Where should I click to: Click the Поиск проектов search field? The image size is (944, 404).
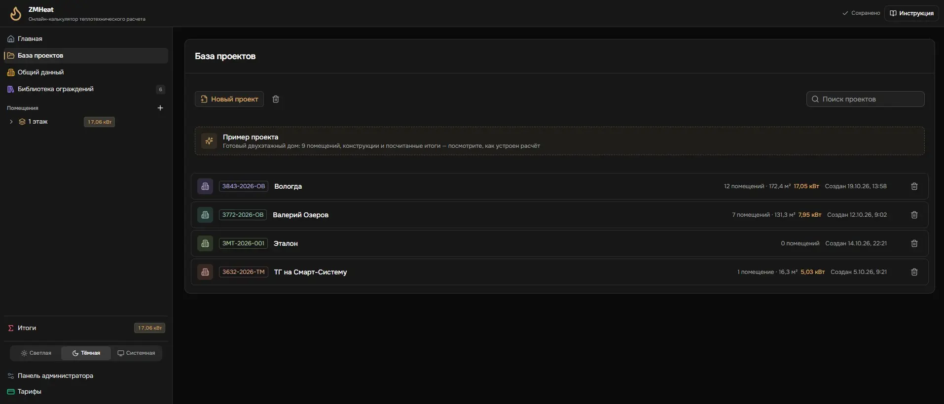point(865,99)
